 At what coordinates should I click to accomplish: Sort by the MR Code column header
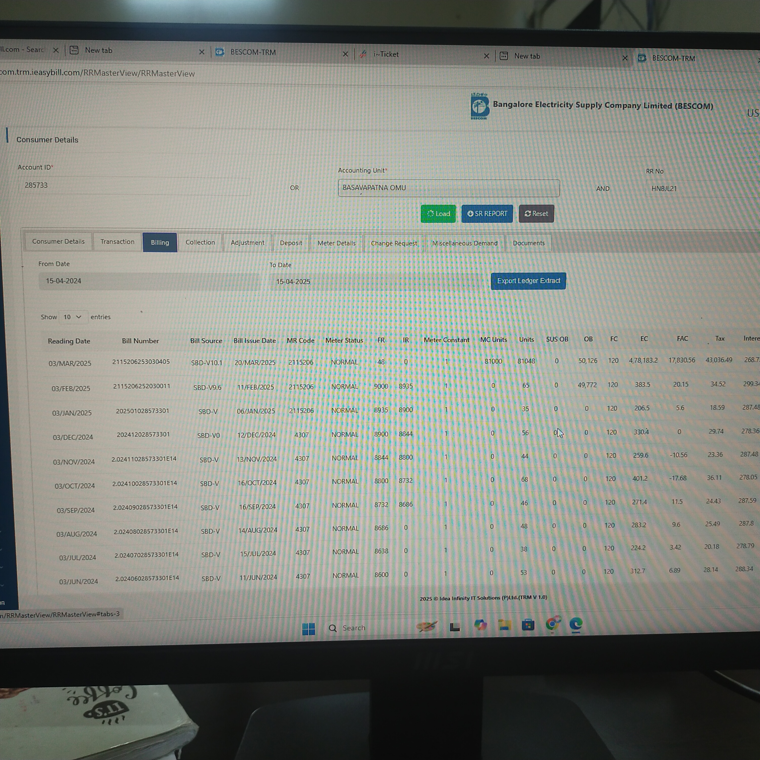point(300,340)
